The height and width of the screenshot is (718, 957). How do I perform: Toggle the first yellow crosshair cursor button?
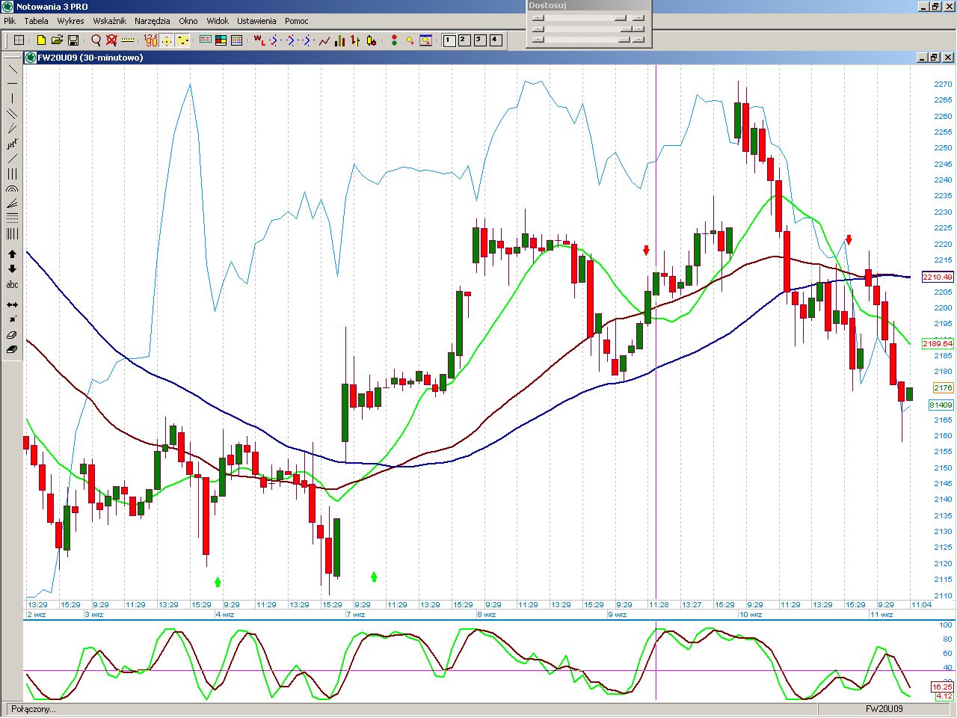(167, 40)
